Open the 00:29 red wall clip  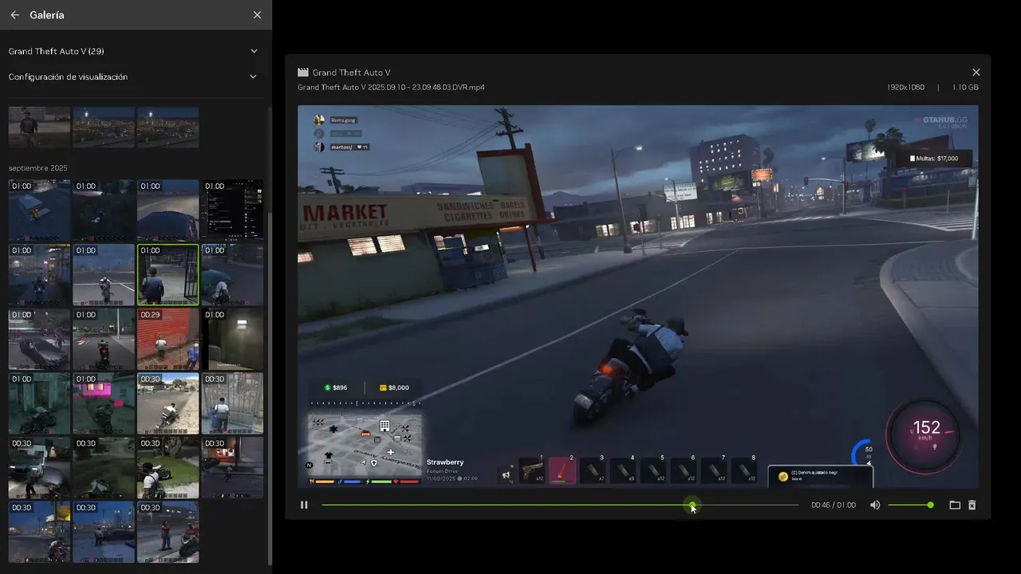(168, 339)
